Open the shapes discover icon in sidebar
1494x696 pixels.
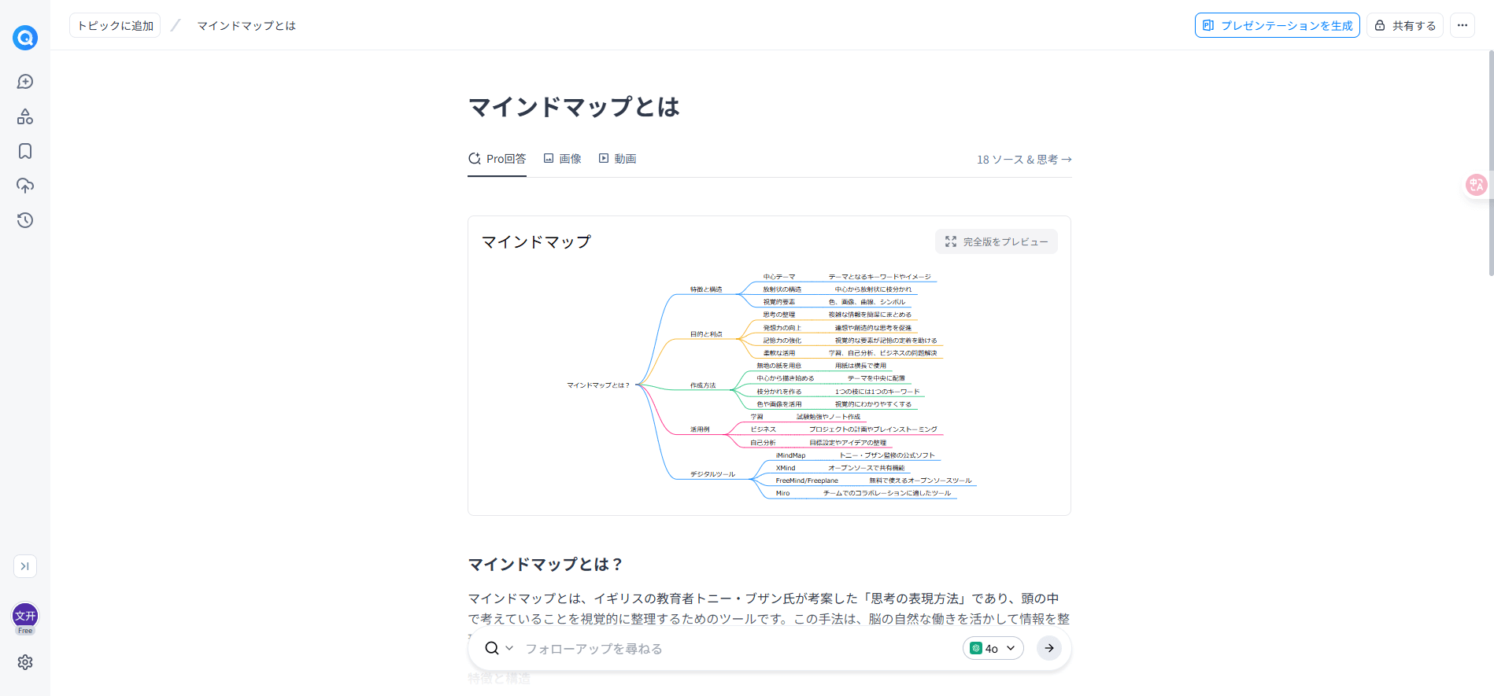pyautogui.click(x=25, y=116)
